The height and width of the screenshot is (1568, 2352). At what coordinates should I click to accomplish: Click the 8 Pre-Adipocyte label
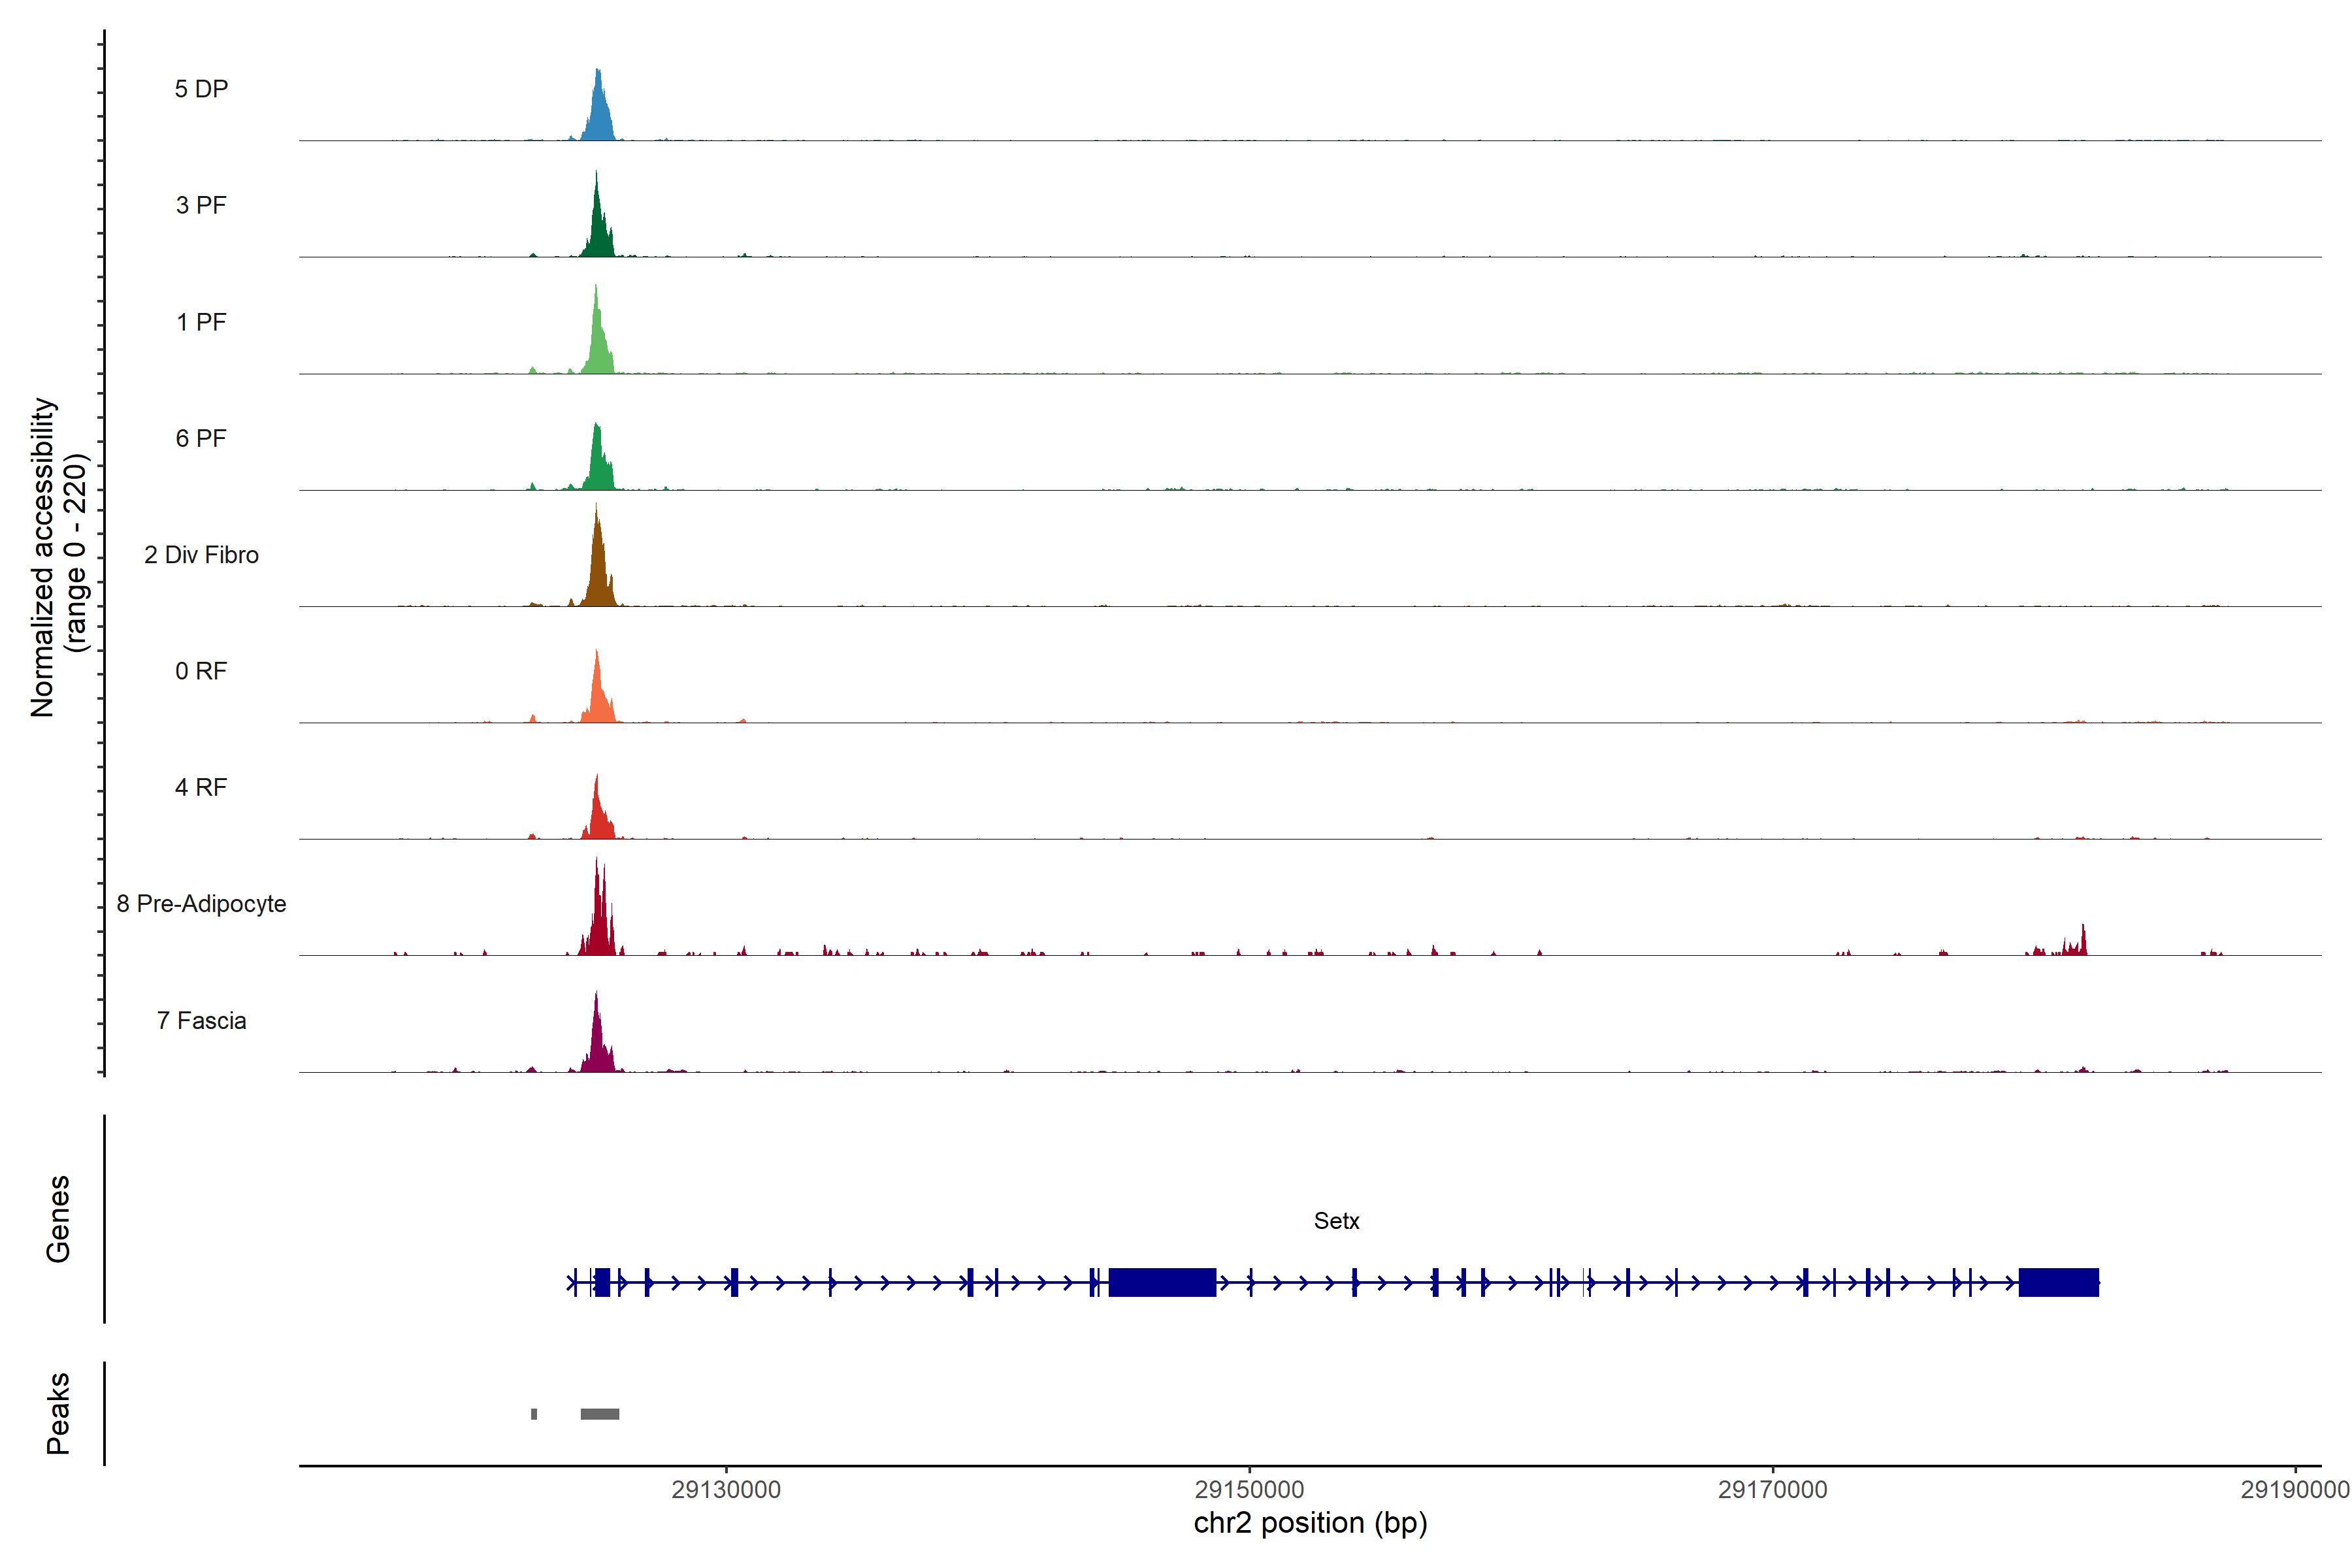click(x=201, y=904)
